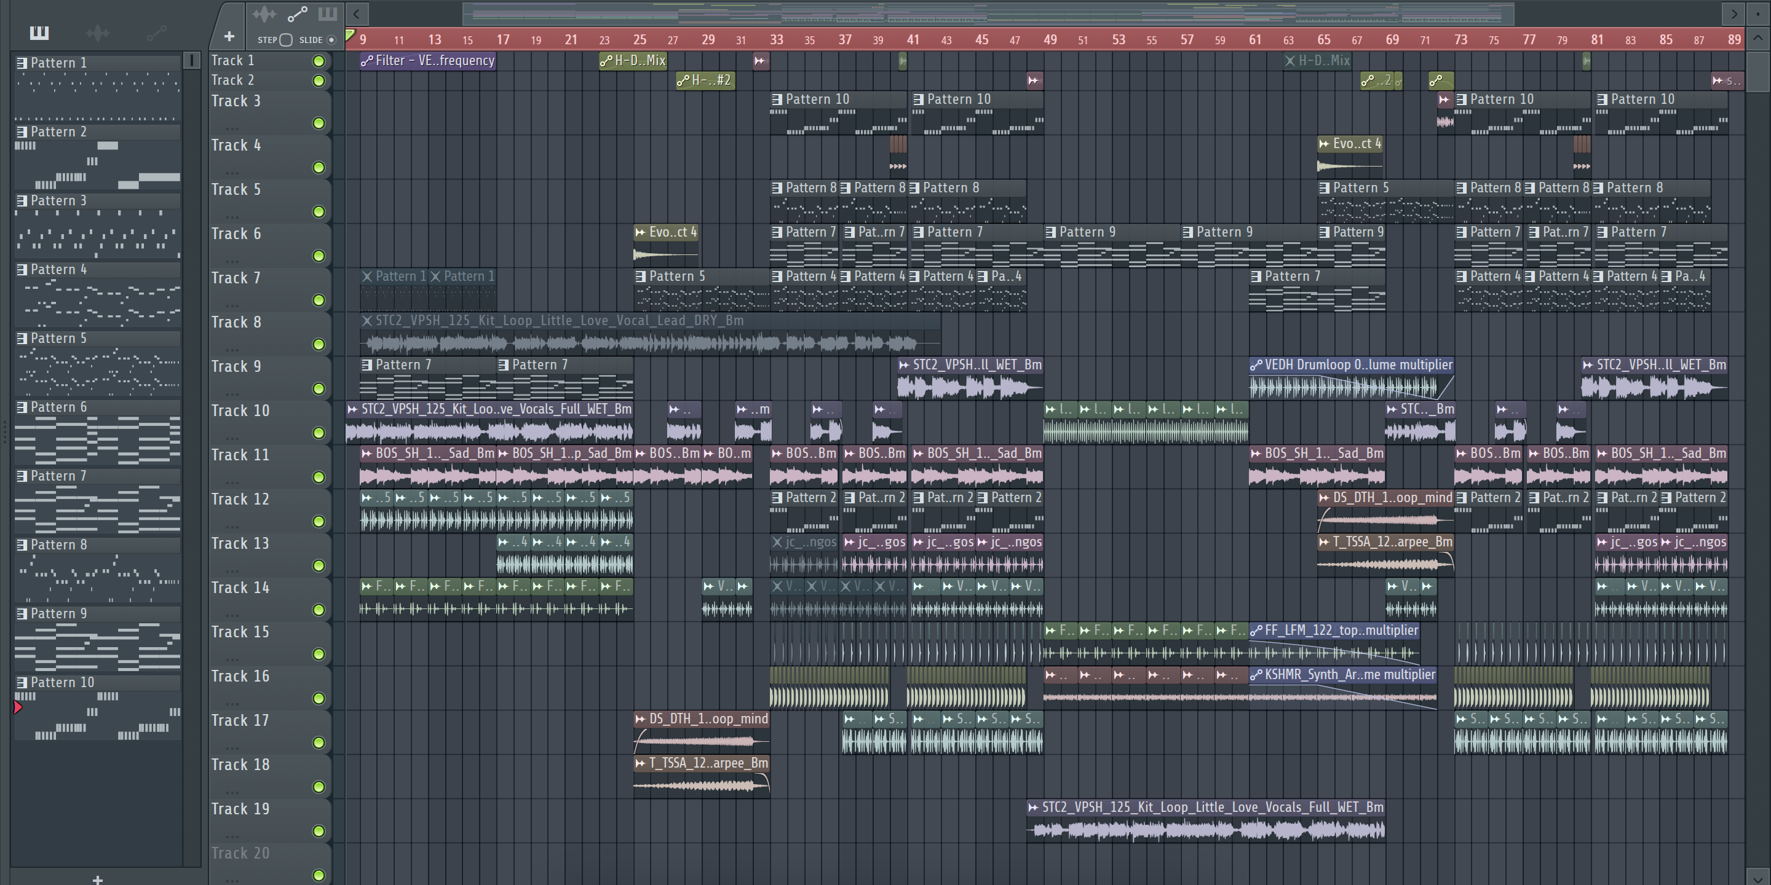
Task: Open the FF_LFM_122_top..multiplier clip menu
Action: pyautogui.click(x=1256, y=631)
